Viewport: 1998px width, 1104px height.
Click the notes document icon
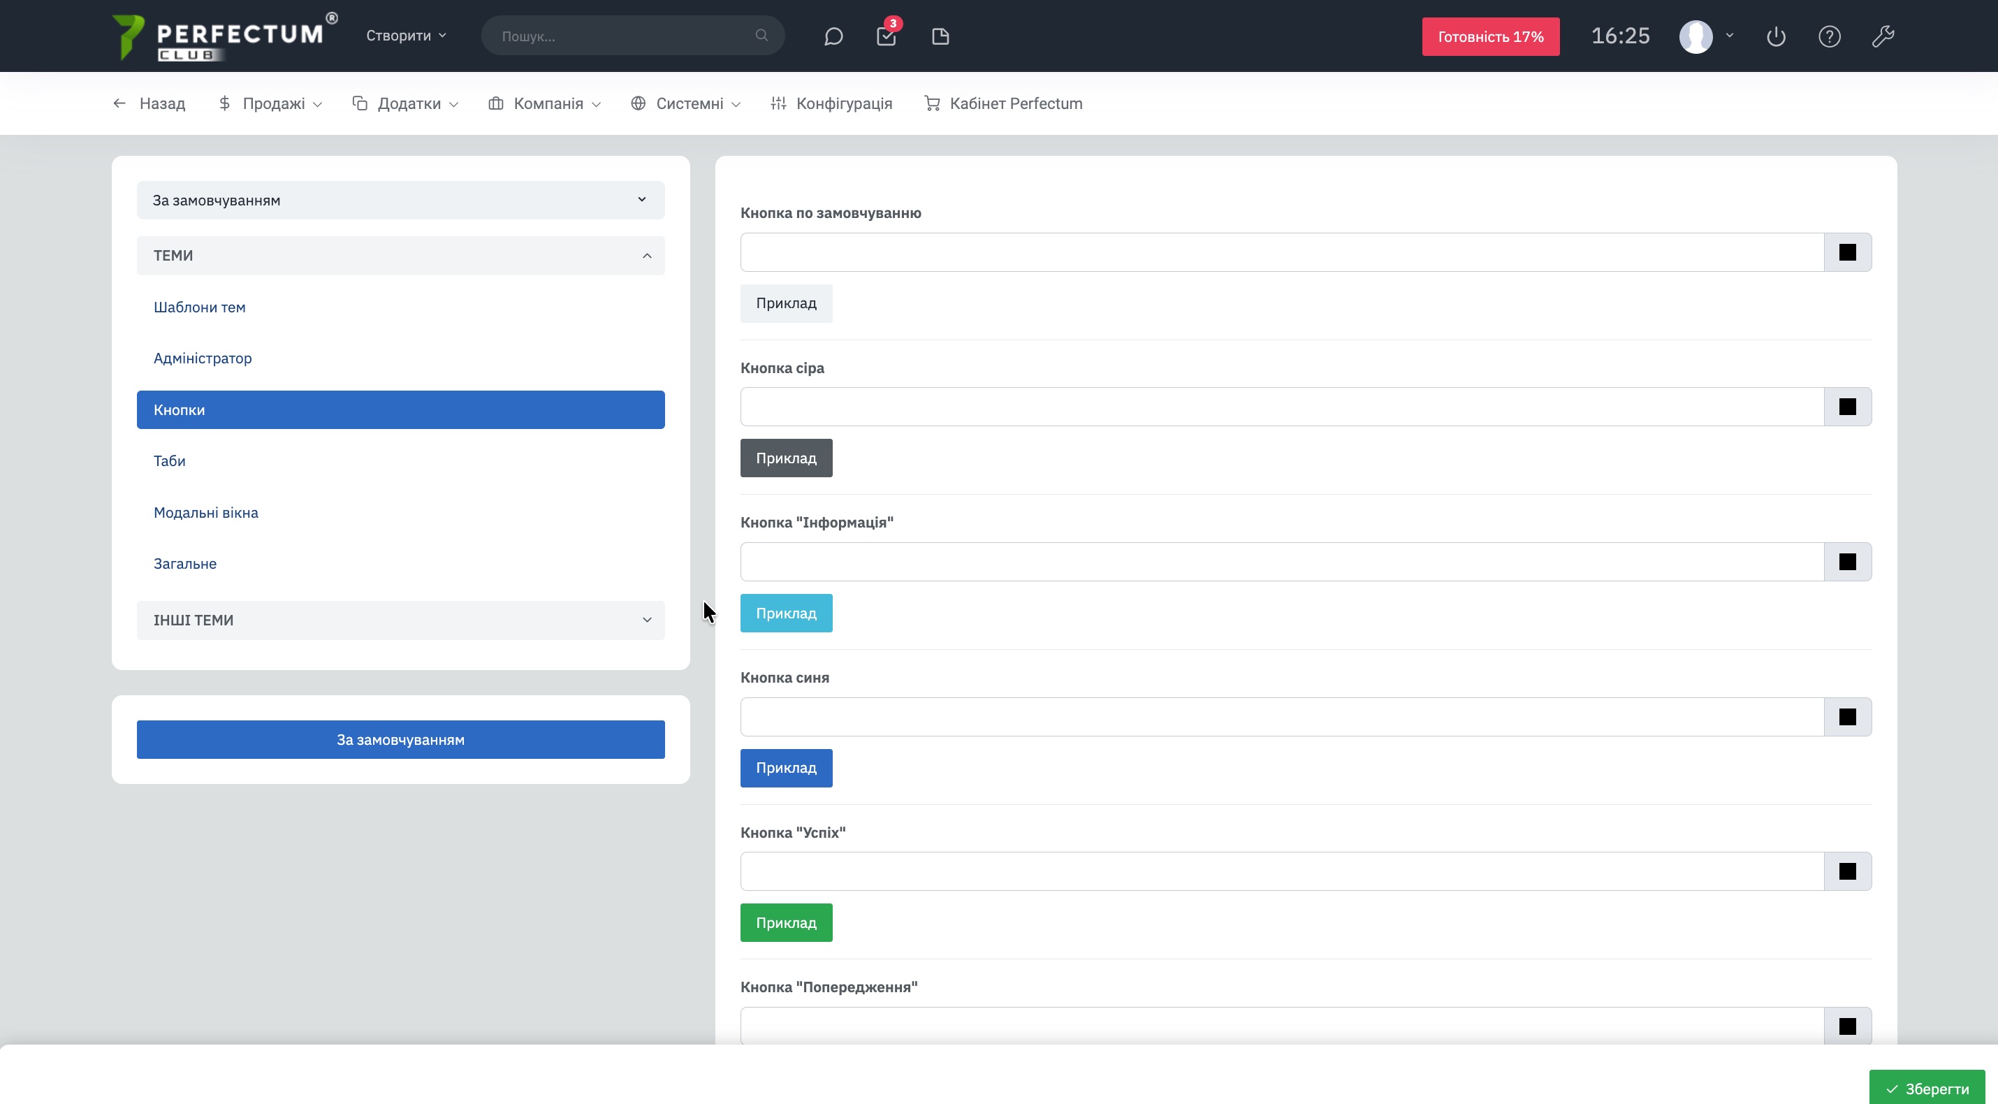(x=940, y=36)
